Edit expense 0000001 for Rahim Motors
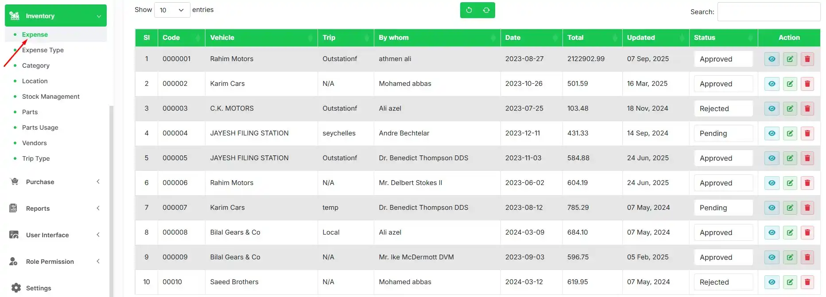This screenshot has width=826, height=297. coord(790,59)
